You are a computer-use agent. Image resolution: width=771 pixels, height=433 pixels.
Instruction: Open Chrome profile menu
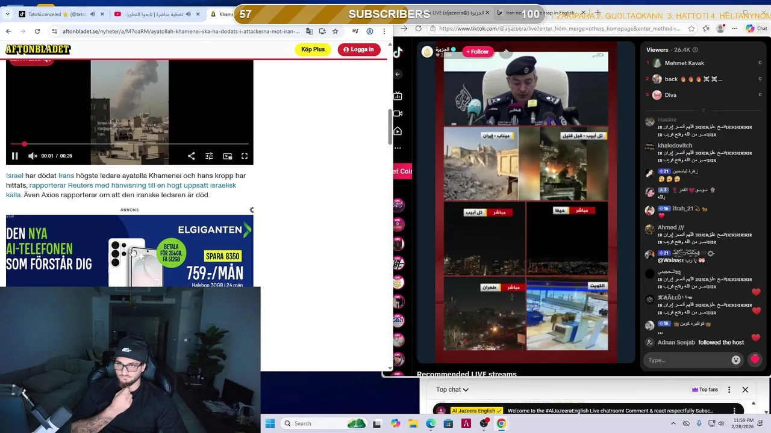point(370,31)
